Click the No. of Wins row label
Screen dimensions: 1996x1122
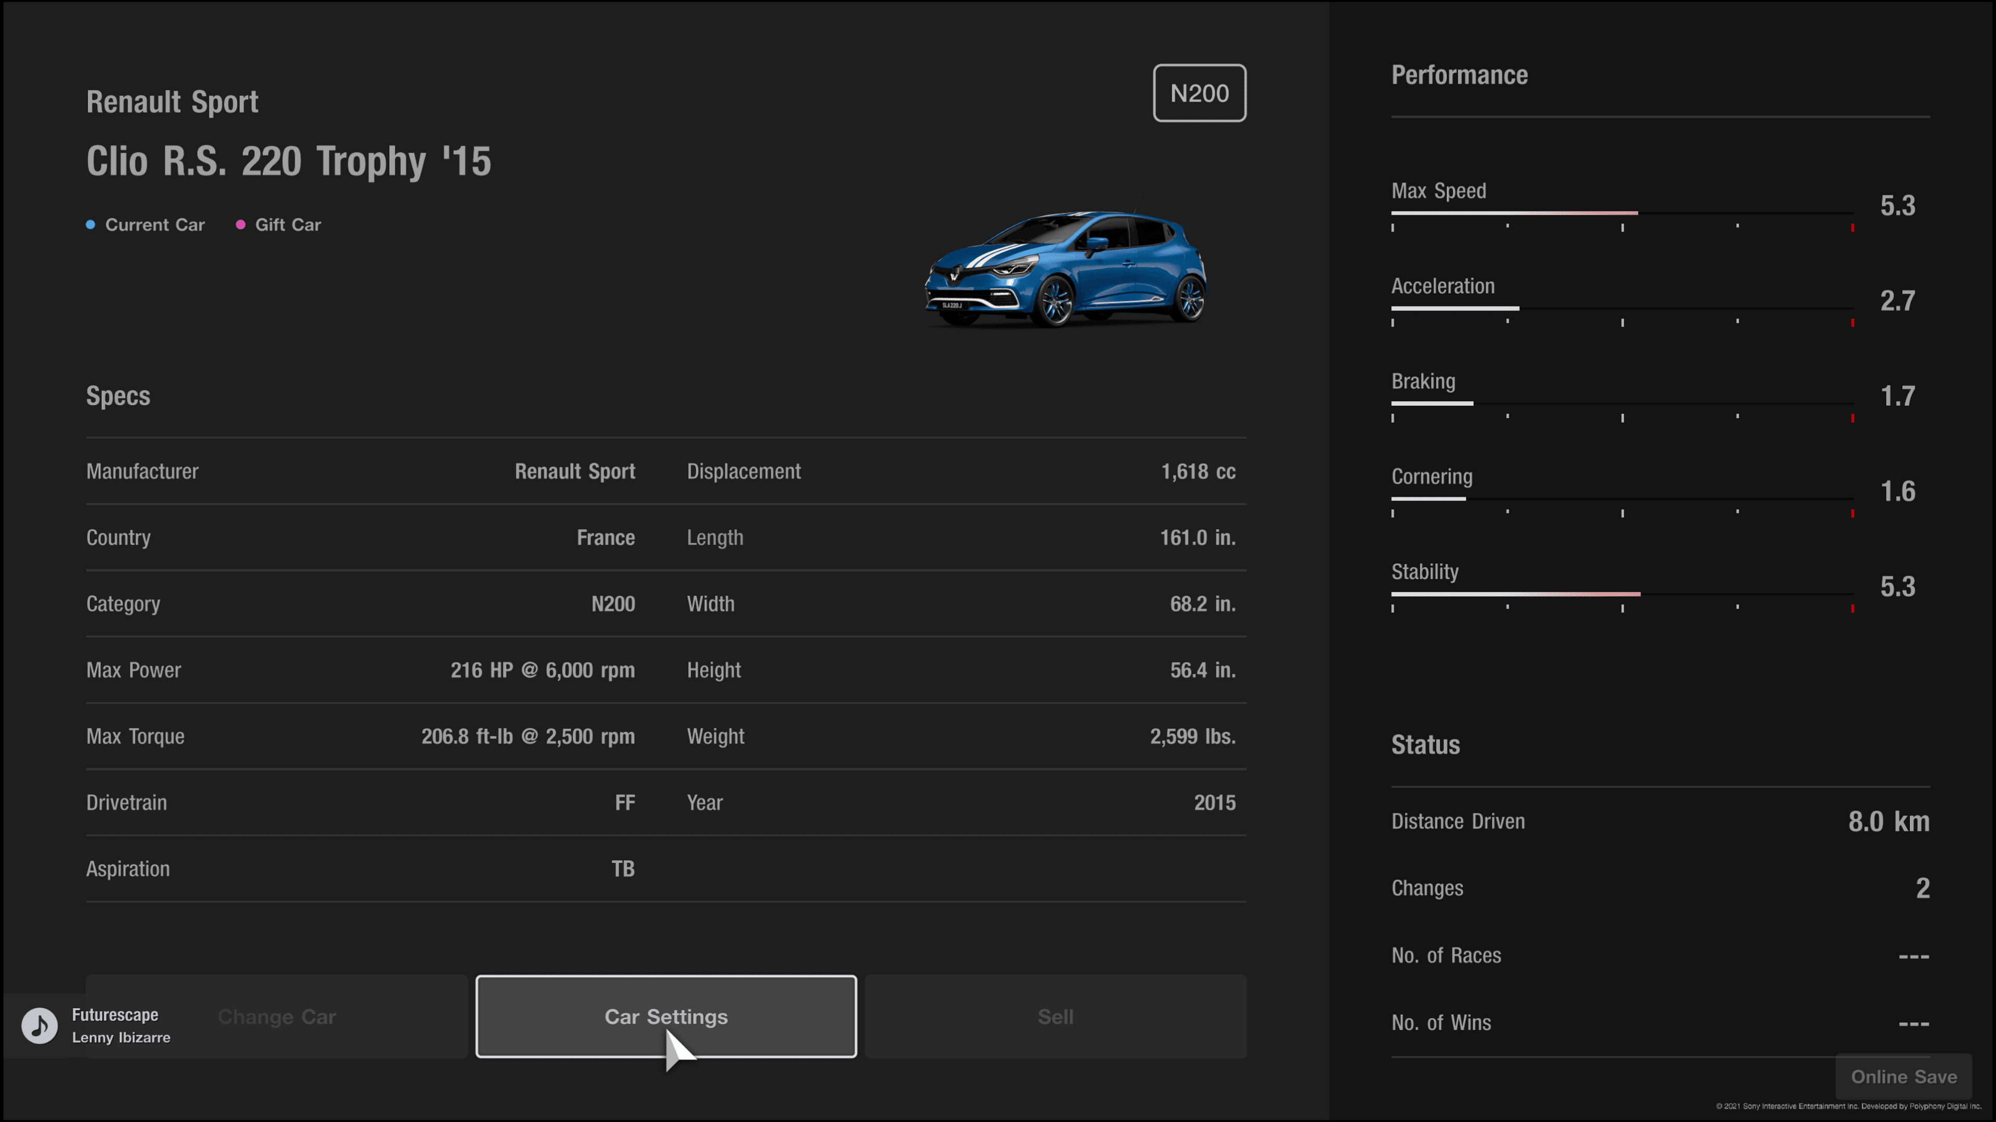pyautogui.click(x=1441, y=1023)
